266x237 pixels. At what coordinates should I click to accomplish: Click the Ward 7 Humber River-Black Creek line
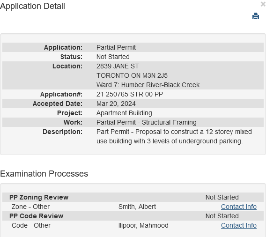[148, 85]
